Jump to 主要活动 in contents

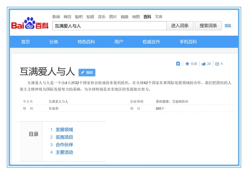[64, 152]
